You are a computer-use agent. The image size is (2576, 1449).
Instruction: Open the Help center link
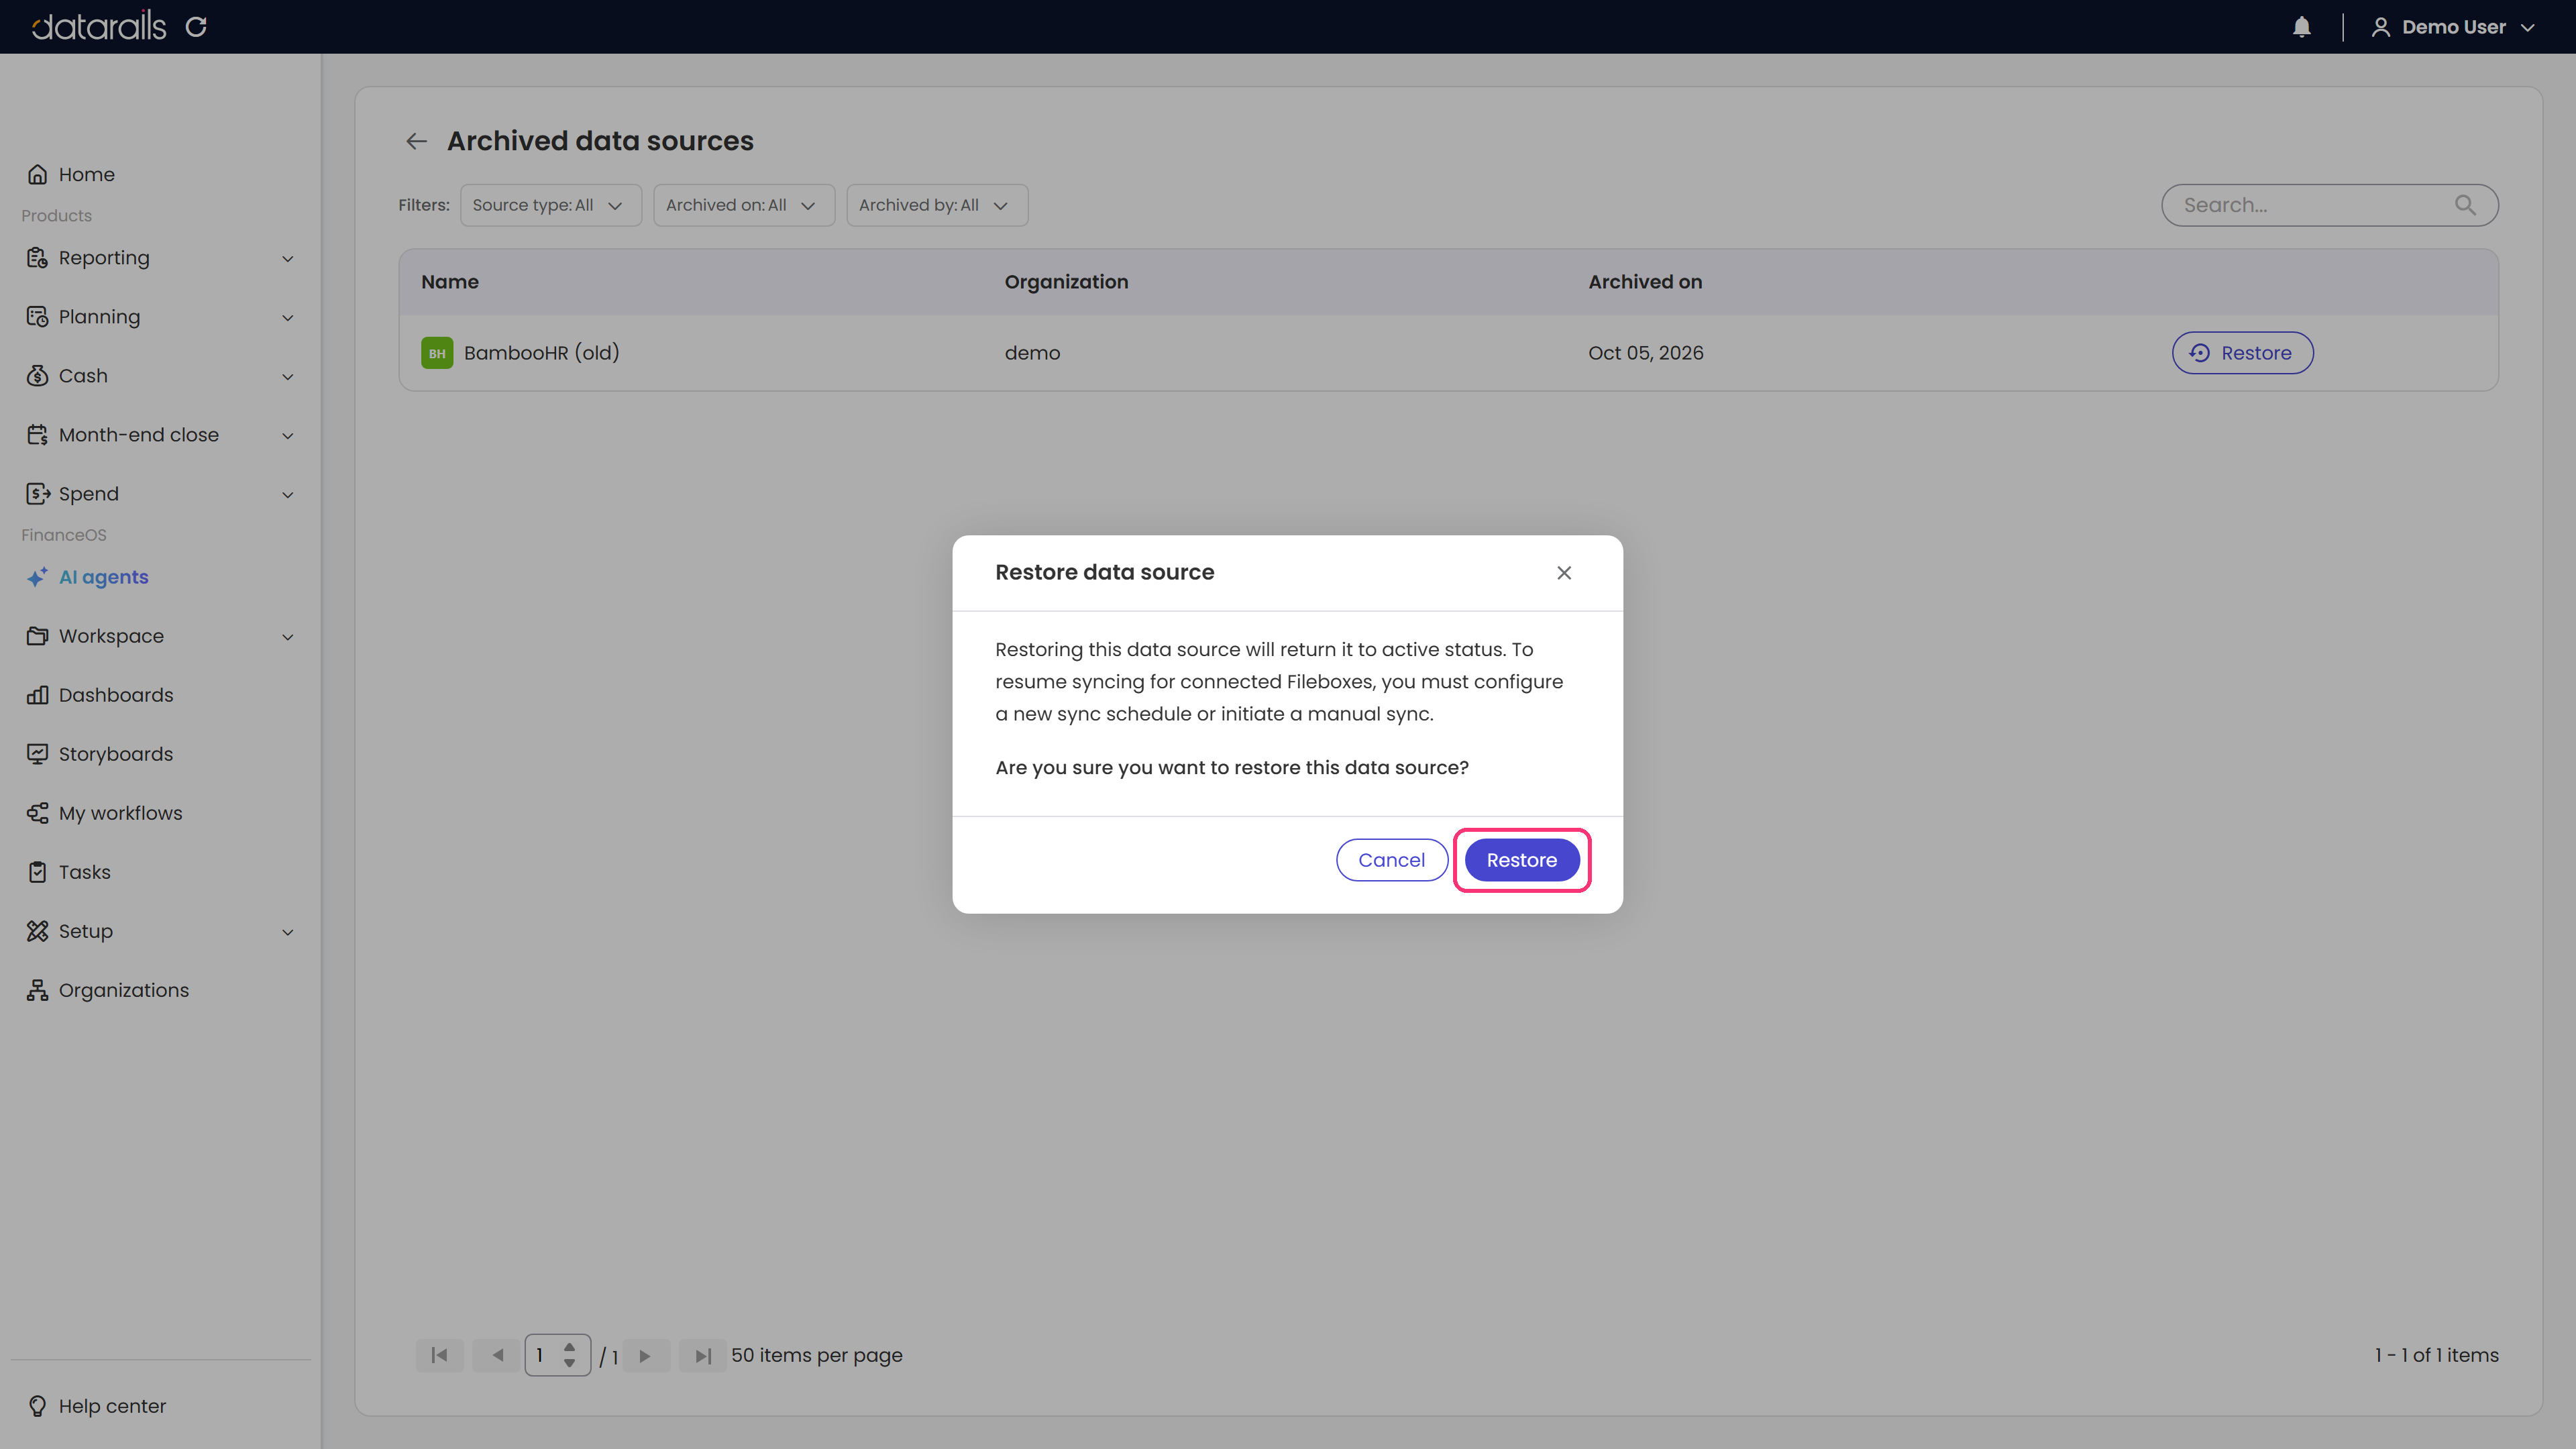click(97, 1406)
